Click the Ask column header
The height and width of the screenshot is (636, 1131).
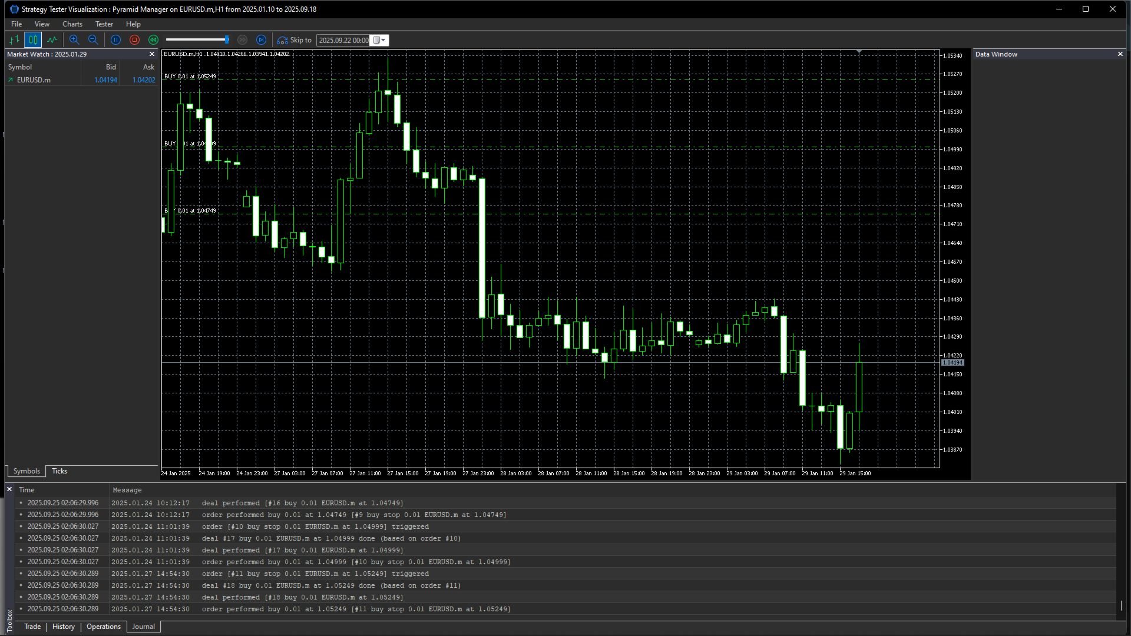pyautogui.click(x=148, y=67)
